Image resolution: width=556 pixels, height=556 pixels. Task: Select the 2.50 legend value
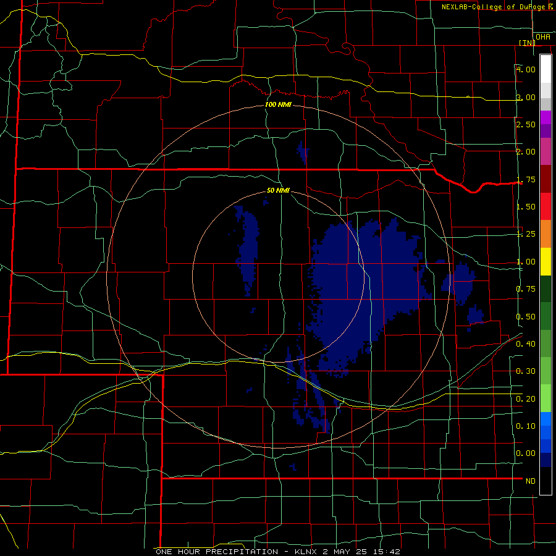(x=526, y=124)
